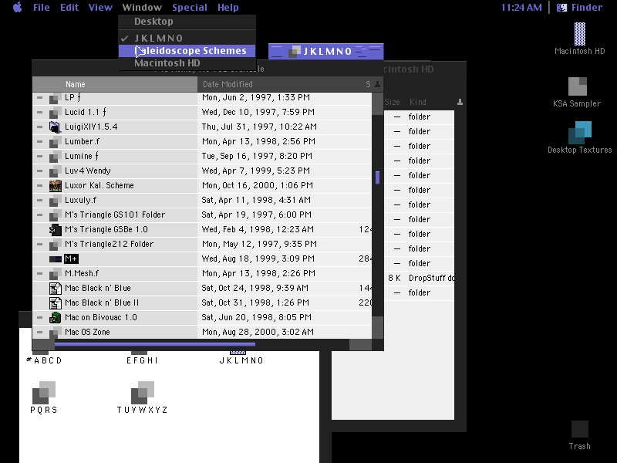617x463 pixels.
Task: Select the Lumber.f folder icon
Action: [55, 142]
